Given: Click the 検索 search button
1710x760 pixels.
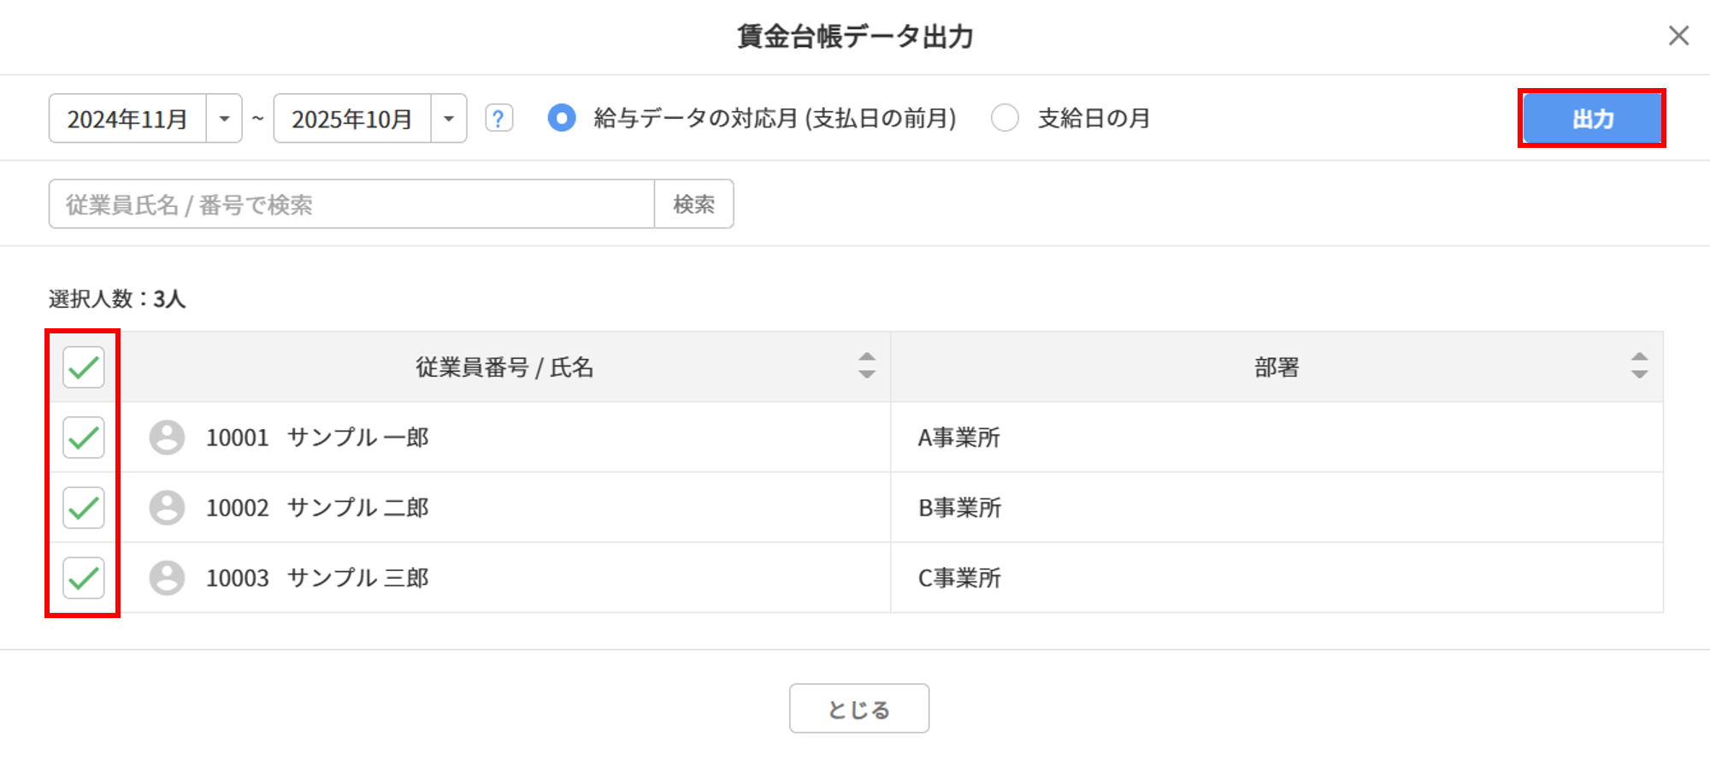Looking at the screenshot, I should click(693, 204).
